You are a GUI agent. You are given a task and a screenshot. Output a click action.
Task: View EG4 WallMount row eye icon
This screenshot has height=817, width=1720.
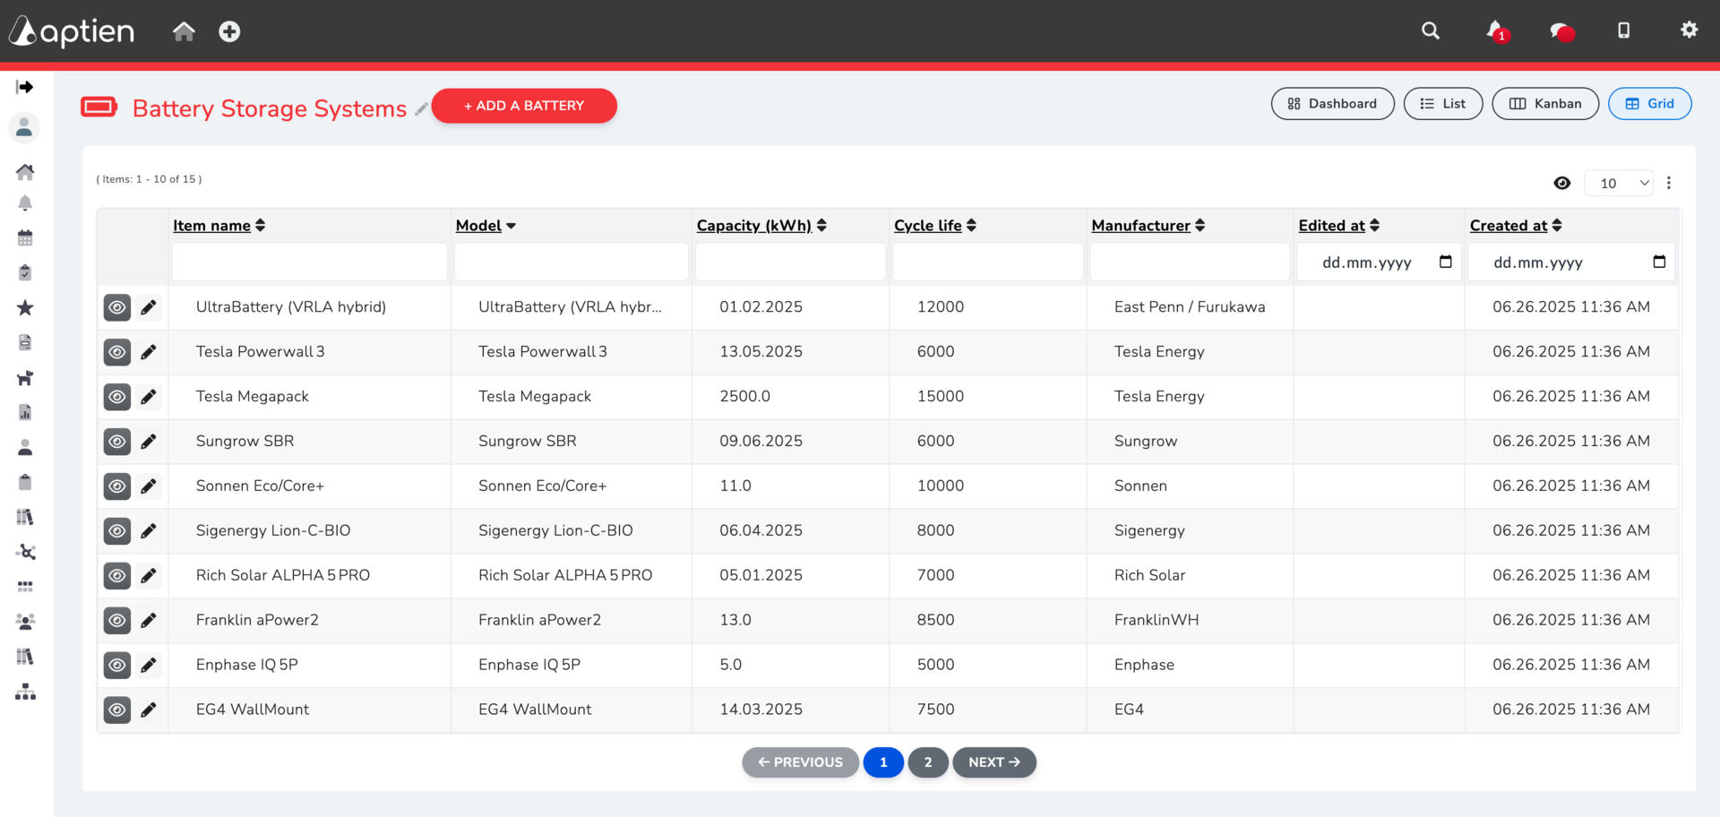[117, 710]
